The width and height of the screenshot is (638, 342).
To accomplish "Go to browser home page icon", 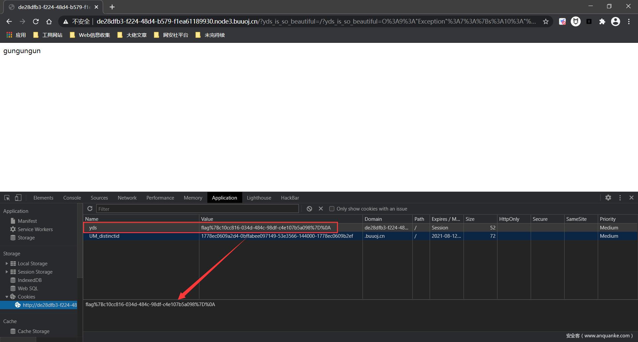I will point(49,22).
